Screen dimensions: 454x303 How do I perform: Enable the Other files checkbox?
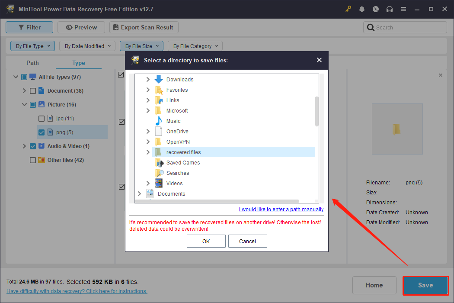(32, 160)
